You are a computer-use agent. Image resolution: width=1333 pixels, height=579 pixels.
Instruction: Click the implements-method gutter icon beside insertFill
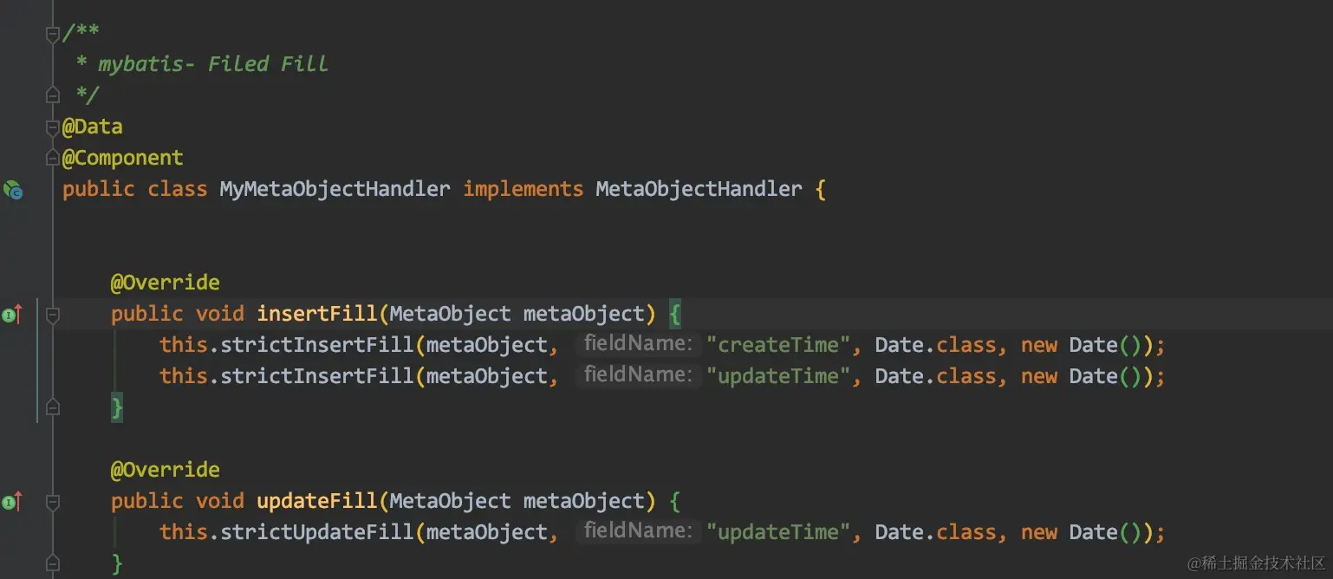[x=12, y=315]
